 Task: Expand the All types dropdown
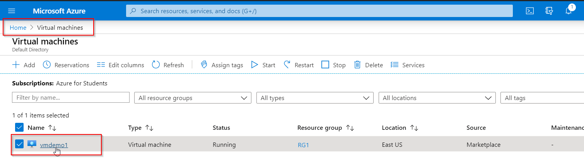315,98
